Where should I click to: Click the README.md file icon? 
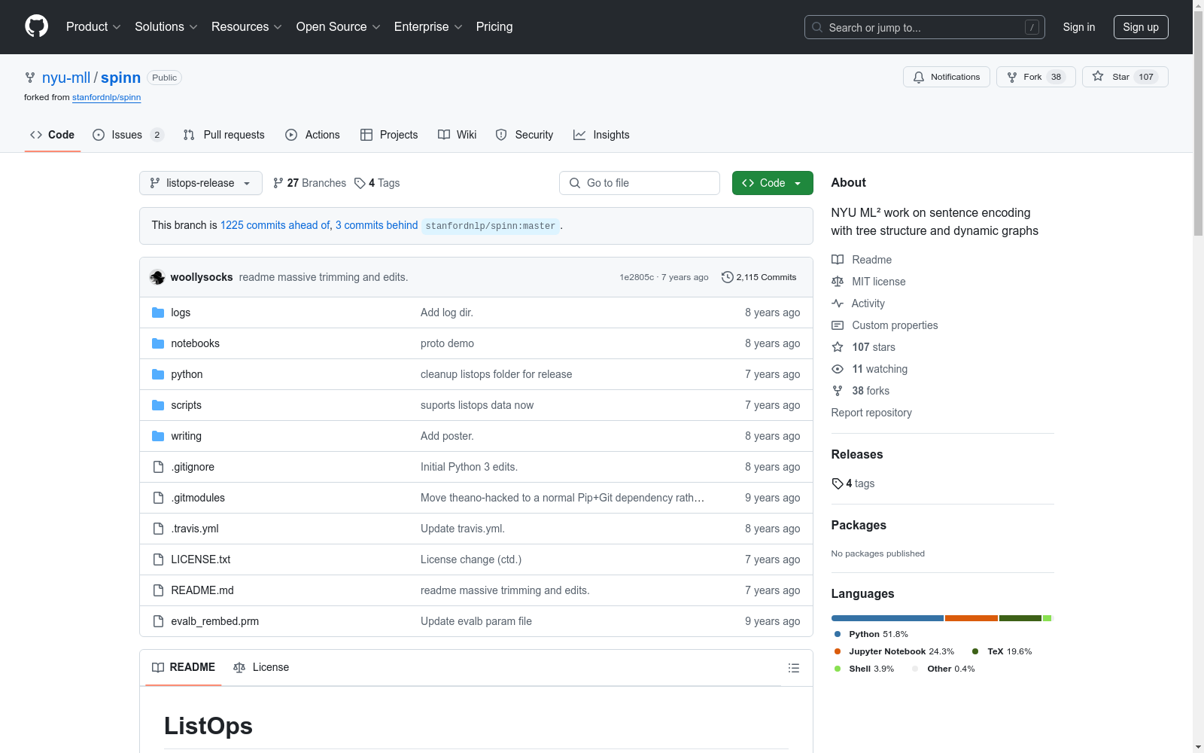[158, 590]
